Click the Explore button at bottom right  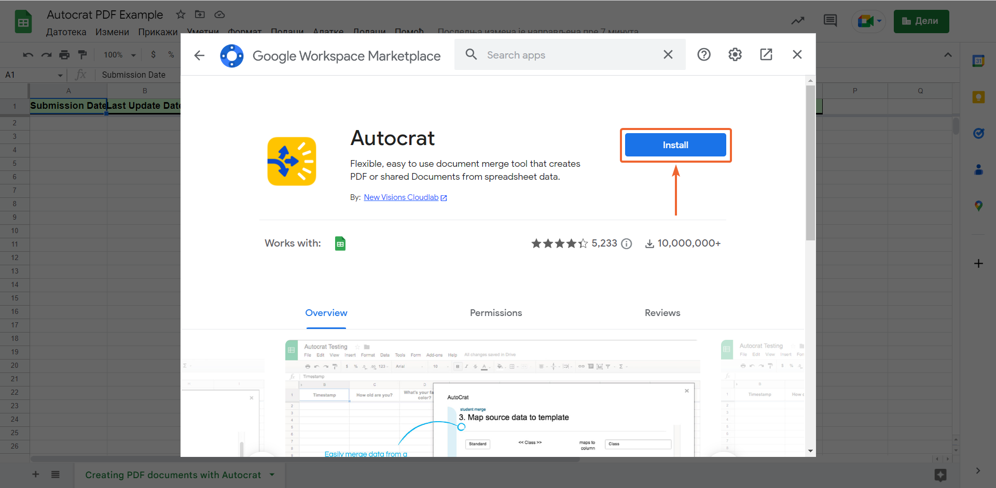pyautogui.click(x=940, y=475)
